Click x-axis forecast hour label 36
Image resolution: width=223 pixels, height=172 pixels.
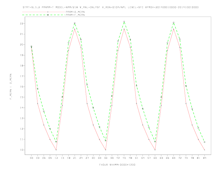point(106,158)
